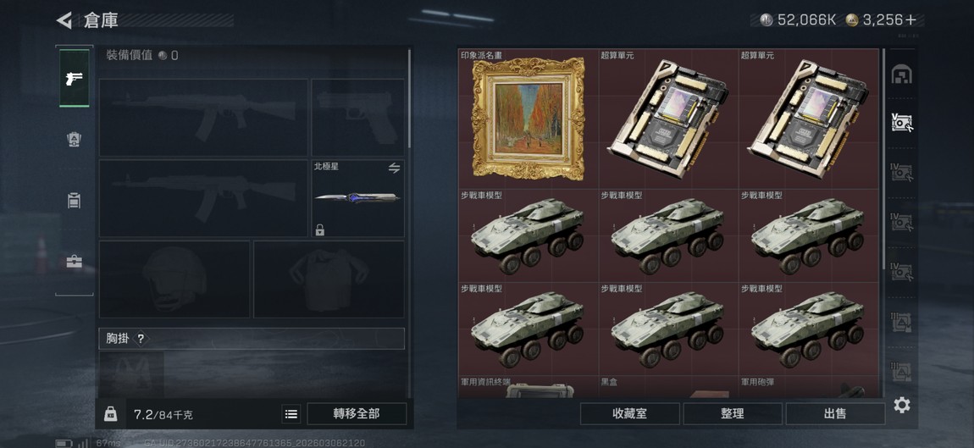This screenshot has height=448, width=974.
Task: Select the first level IV storage box icon
Action: (x=901, y=172)
